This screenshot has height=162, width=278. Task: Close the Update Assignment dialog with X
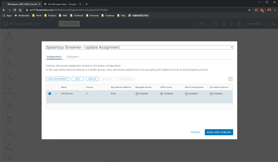[x=231, y=47]
